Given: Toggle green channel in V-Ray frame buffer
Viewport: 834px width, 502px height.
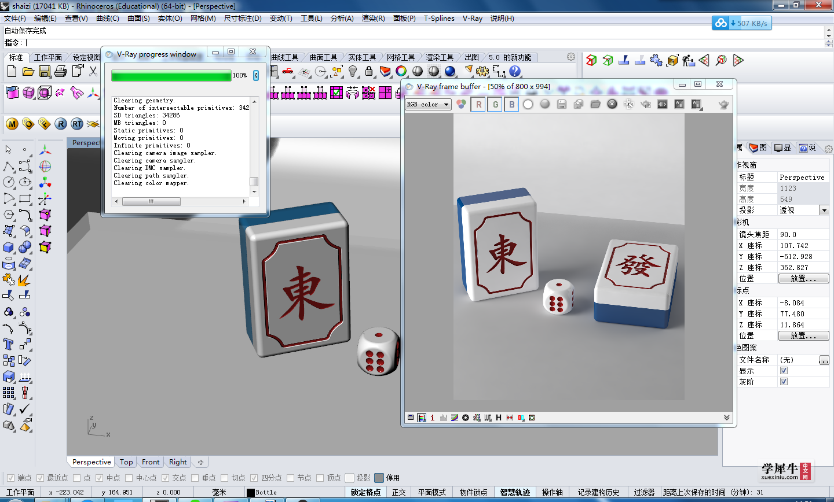Looking at the screenshot, I should pyautogui.click(x=495, y=104).
